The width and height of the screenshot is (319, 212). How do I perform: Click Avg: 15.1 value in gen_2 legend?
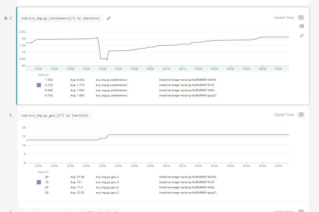[77, 182]
